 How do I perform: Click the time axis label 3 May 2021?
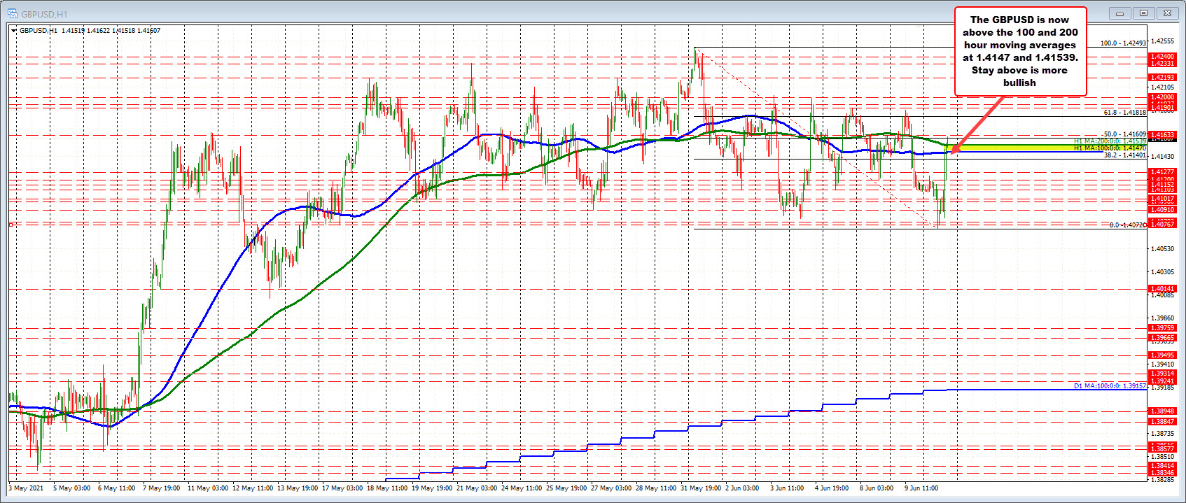tap(26, 488)
